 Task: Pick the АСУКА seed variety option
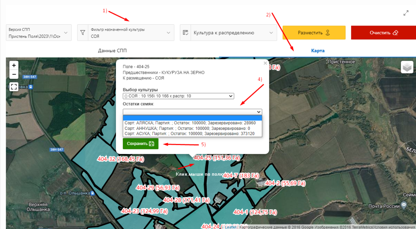[x=189, y=134]
